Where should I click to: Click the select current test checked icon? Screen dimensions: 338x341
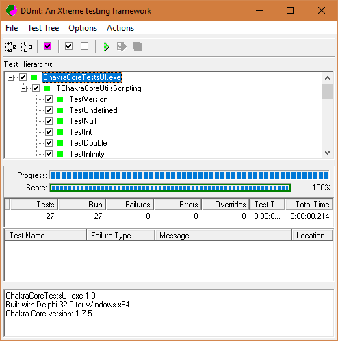pyautogui.click(x=68, y=47)
